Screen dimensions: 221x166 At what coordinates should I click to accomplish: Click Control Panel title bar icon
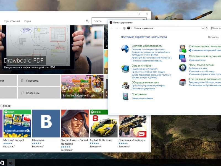[x=111, y=22]
